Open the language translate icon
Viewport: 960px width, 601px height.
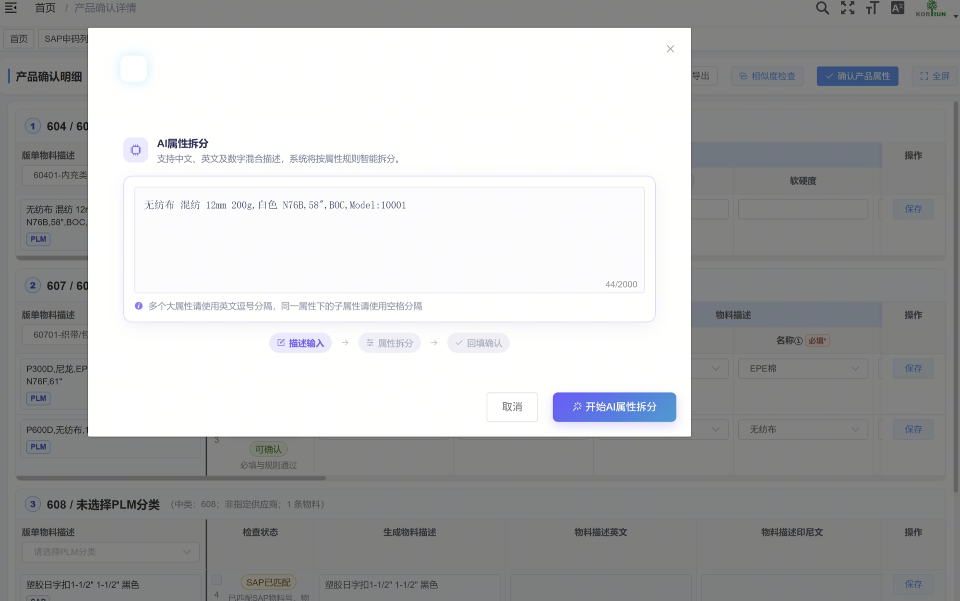(x=898, y=8)
